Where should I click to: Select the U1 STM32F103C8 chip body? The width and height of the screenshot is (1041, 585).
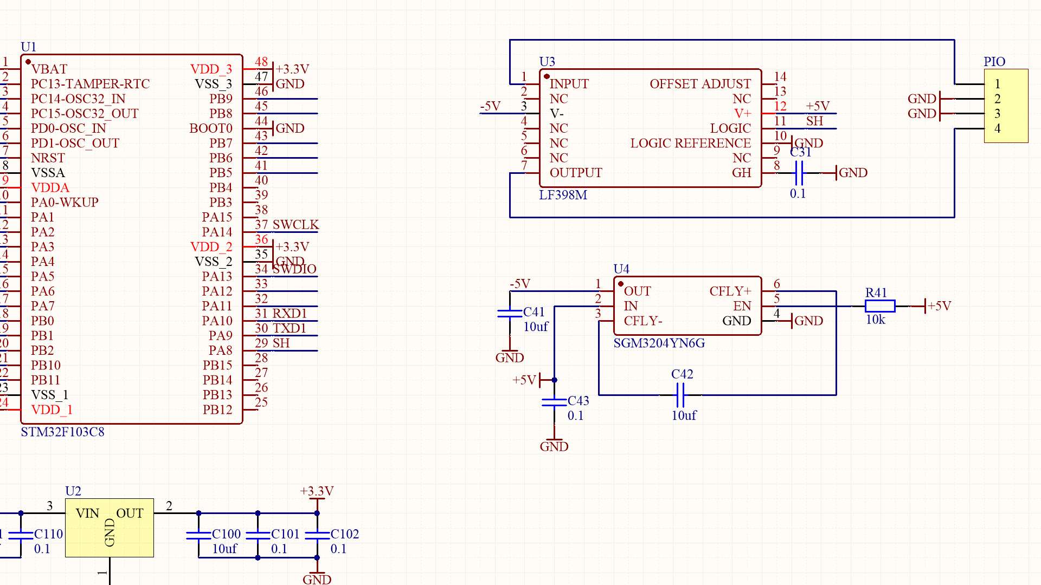point(131,238)
